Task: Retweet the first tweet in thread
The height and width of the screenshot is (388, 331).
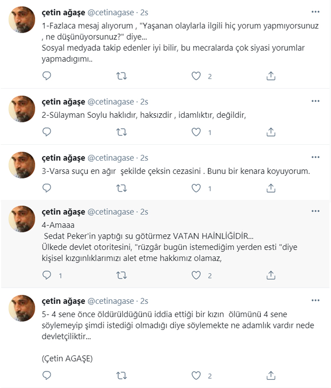Action: (122, 76)
